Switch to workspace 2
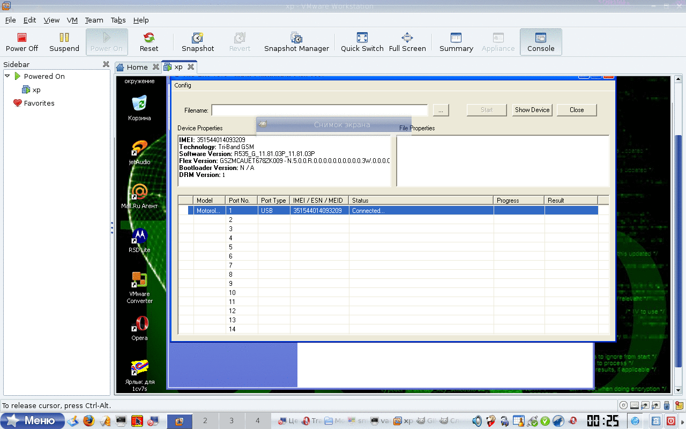Screen dimensions: 686x429 tap(205, 421)
